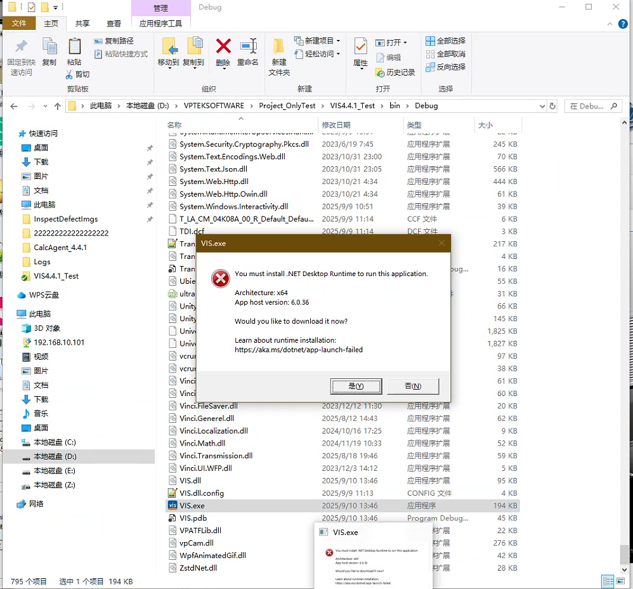Click the Rename icon in the ribbon
This screenshot has width=633, height=589.
(248, 46)
